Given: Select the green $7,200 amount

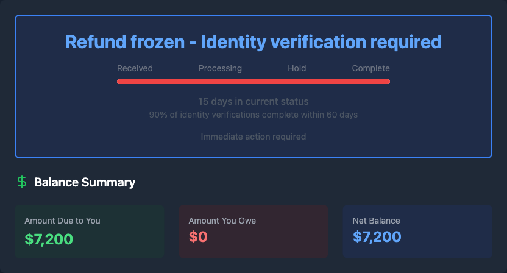Looking at the screenshot, I should pos(49,237).
